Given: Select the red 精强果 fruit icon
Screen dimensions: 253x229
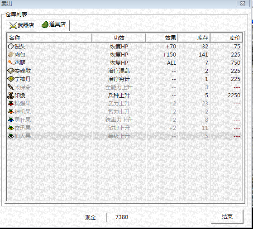Looking at the screenshot, I should point(11,104).
